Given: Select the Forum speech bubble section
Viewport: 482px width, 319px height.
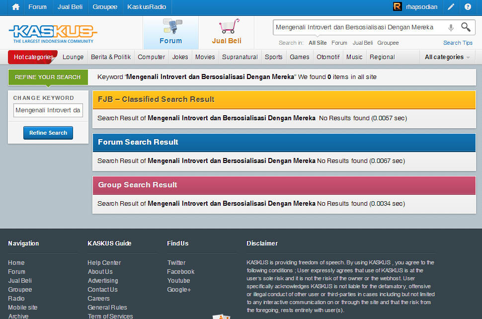Looking at the screenshot, I should pyautogui.click(x=171, y=32).
